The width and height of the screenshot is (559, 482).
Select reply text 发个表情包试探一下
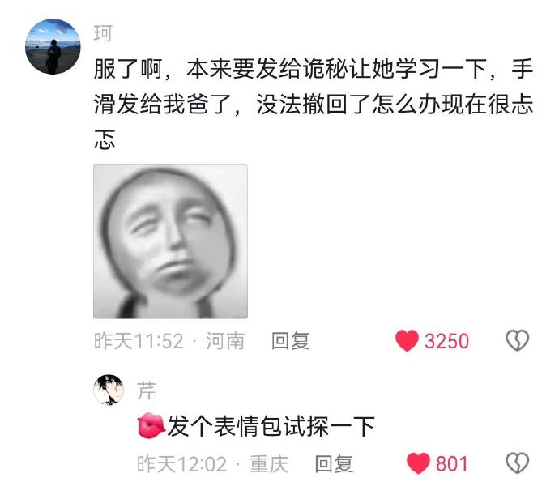[x=271, y=426]
